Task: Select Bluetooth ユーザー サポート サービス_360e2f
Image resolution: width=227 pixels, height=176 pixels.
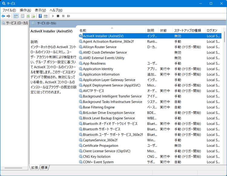Action: pyautogui.click(x=150, y=135)
